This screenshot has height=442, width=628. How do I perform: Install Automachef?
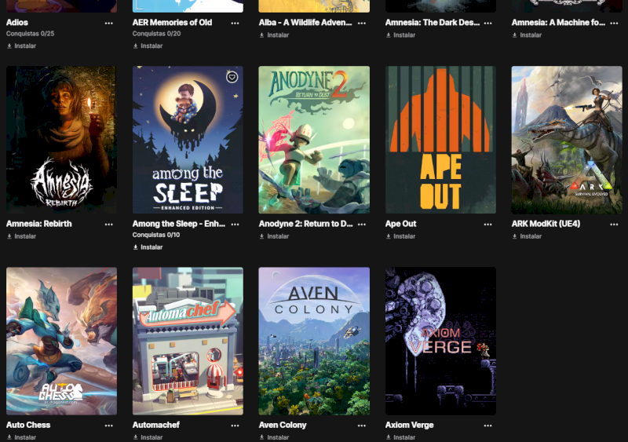[x=148, y=437]
